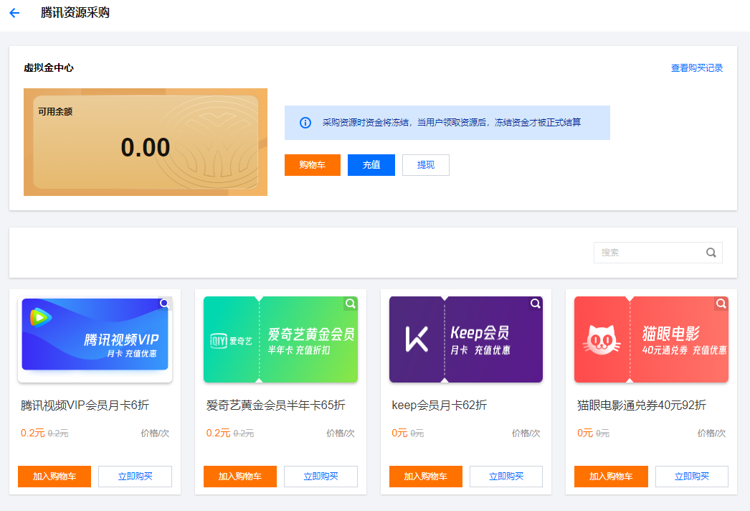
Task: Click the blue 充值 recharge button
Action: click(x=371, y=165)
